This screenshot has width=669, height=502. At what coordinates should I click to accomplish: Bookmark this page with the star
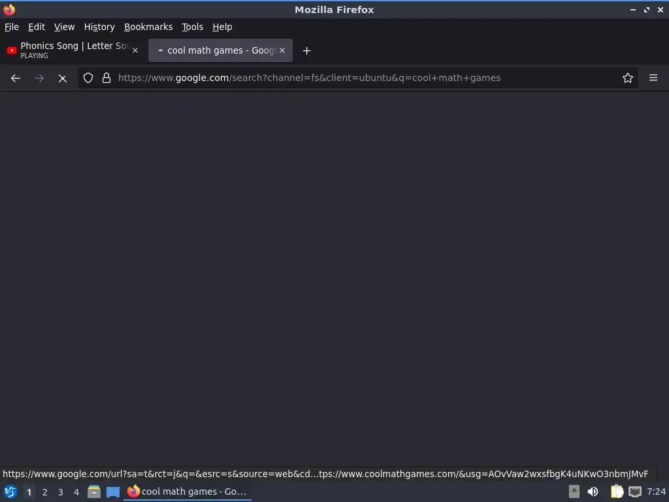click(x=628, y=78)
